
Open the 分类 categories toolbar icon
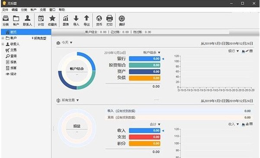[6, 20]
